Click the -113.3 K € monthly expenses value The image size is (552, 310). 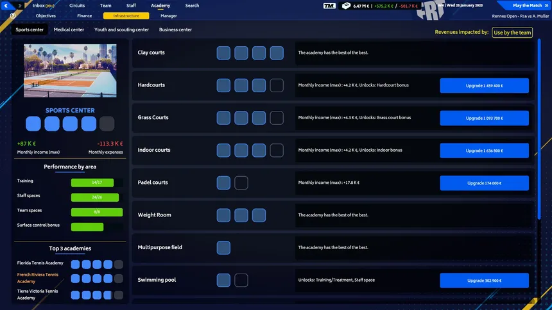pyautogui.click(x=110, y=143)
